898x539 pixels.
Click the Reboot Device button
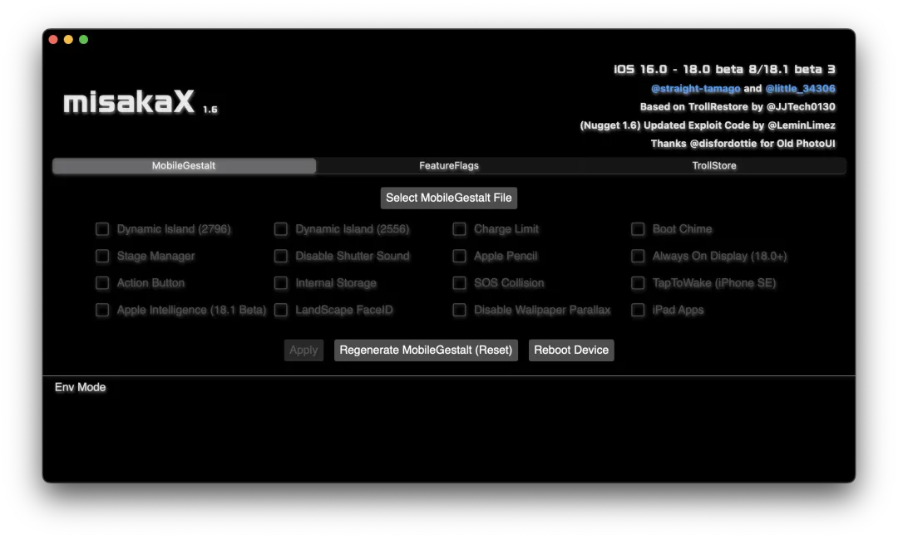[x=570, y=350]
